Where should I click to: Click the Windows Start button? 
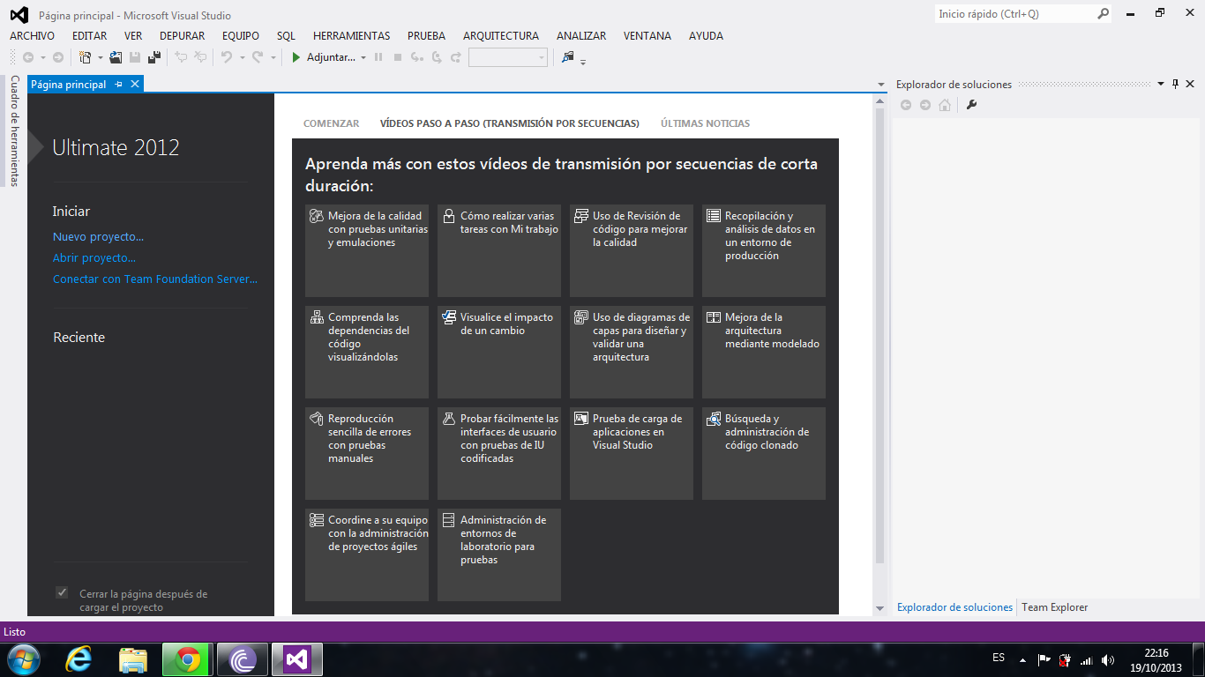click(x=23, y=658)
